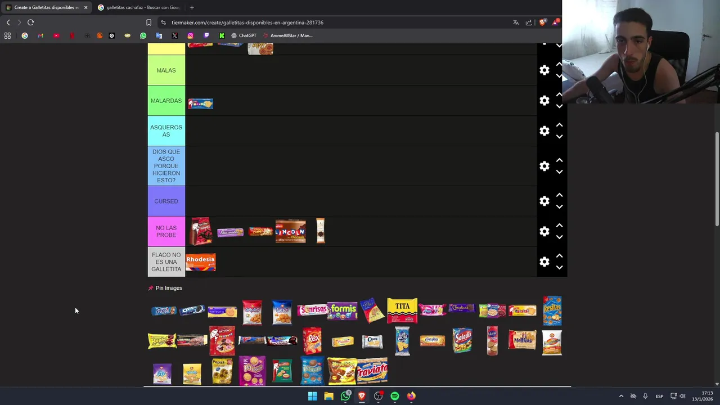Close the tiermaker browser tab
The height and width of the screenshot is (405, 720).
[85, 7]
